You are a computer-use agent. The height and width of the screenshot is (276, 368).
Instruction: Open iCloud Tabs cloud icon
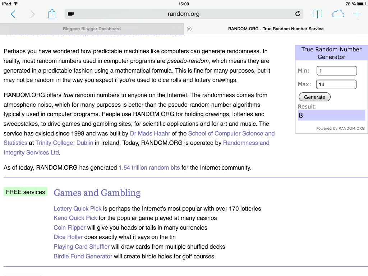pos(338,14)
